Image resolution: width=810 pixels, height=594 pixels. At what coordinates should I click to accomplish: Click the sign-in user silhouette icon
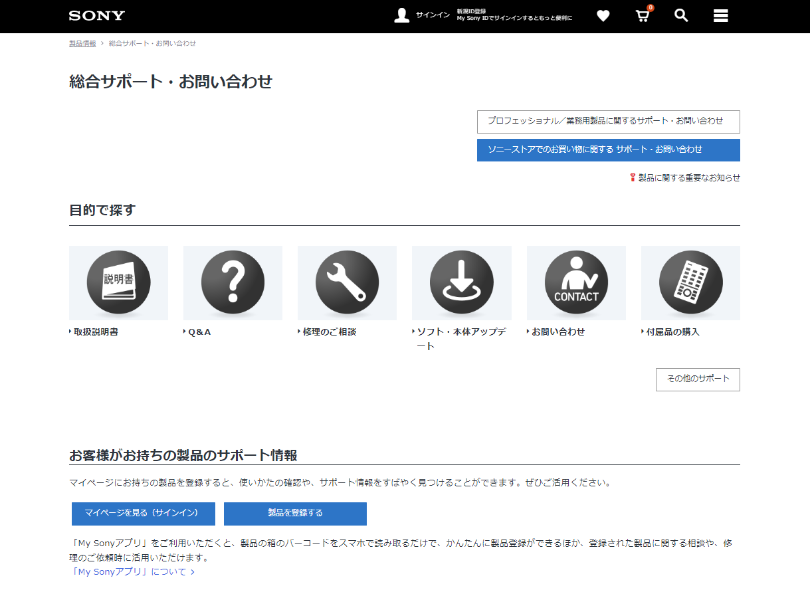[x=401, y=15]
